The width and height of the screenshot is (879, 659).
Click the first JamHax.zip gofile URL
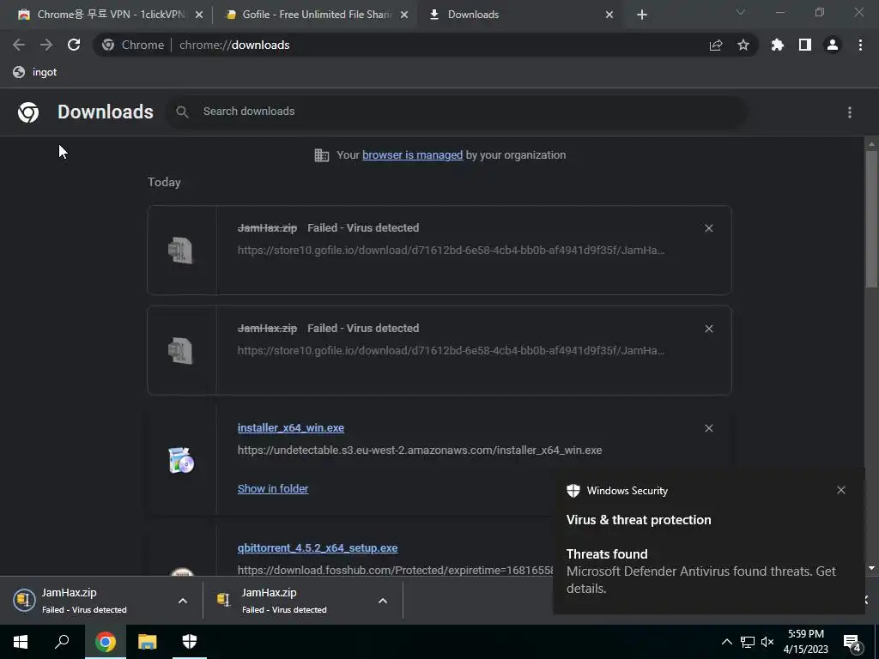click(x=452, y=250)
